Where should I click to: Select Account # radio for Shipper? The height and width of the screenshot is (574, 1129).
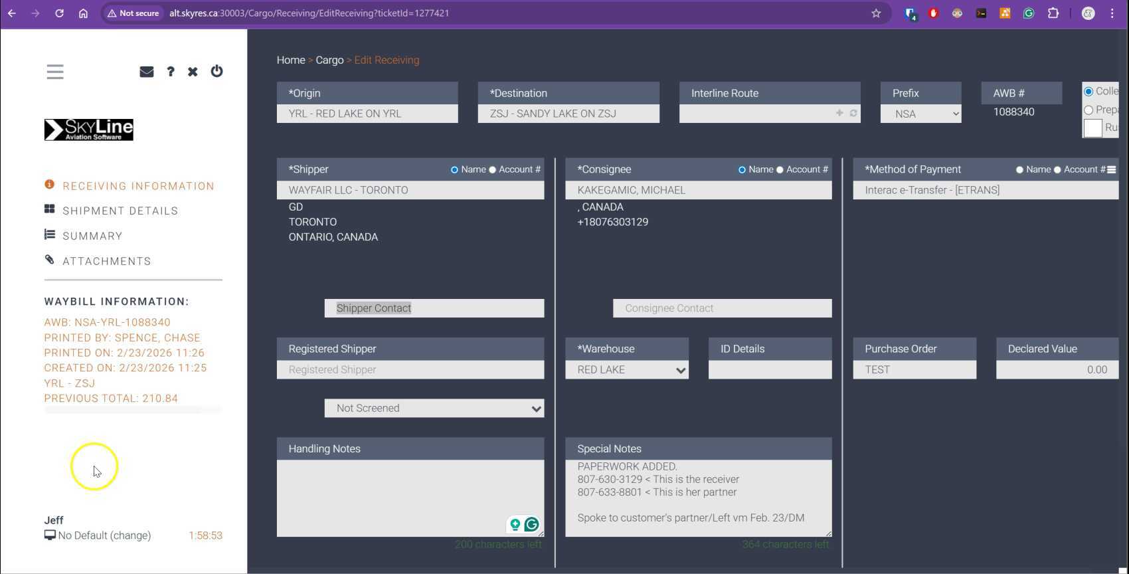pos(493,170)
